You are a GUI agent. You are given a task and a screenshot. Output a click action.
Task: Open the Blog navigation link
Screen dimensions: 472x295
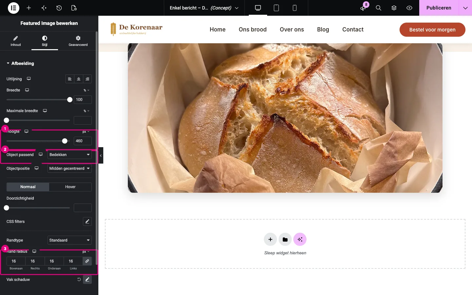[x=323, y=29]
